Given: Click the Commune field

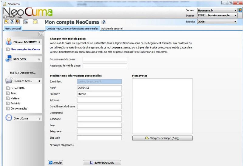Looking at the screenshot, I should coord(99,119).
